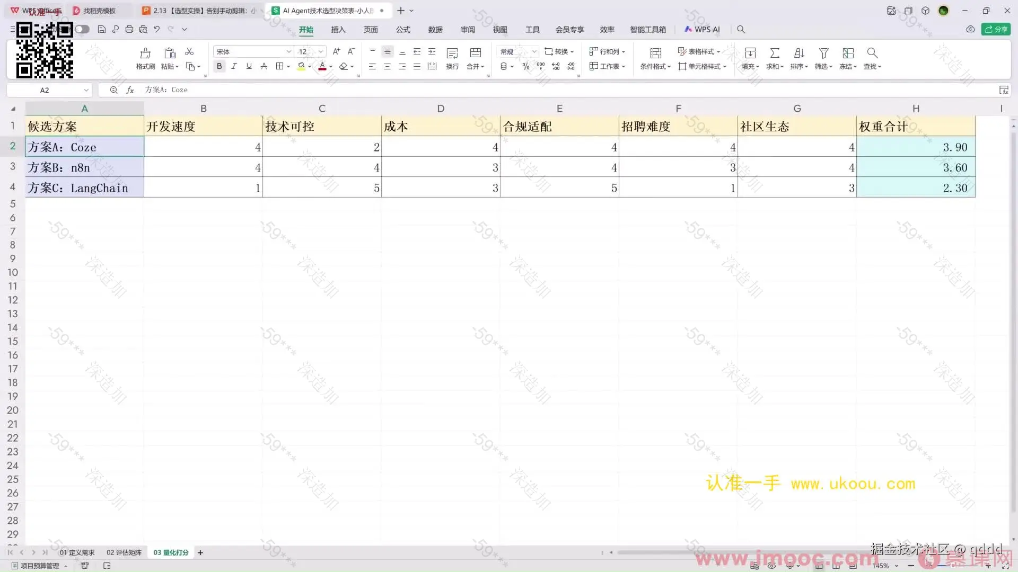Image resolution: width=1018 pixels, height=572 pixels.
Task: Open the Table Style (表格样式) dropdown
Action: pos(699,51)
